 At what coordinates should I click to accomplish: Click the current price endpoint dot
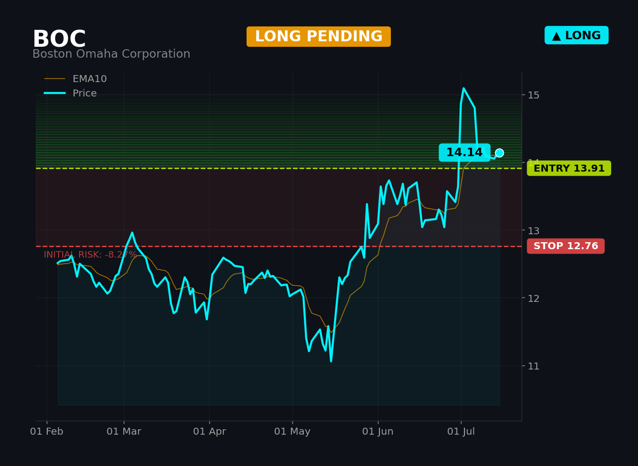[499, 153]
